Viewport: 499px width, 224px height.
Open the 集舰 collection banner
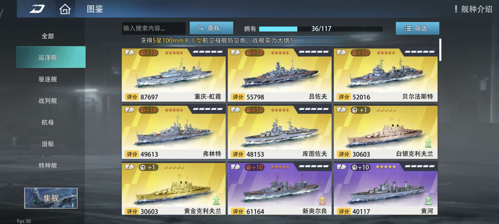(51, 198)
